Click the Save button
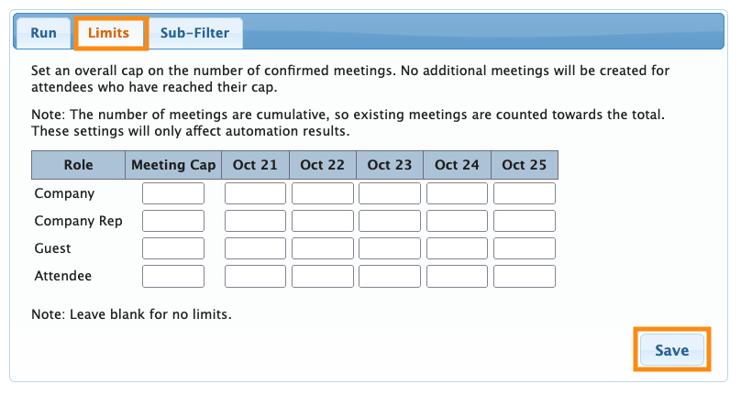Image resolution: width=741 pixels, height=395 pixels. pyautogui.click(x=671, y=350)
